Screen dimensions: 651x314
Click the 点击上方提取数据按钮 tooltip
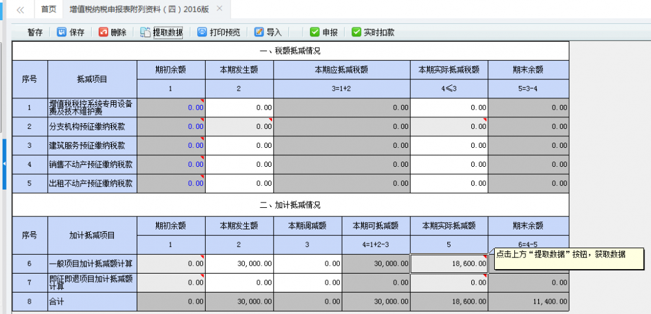[569, 259]
